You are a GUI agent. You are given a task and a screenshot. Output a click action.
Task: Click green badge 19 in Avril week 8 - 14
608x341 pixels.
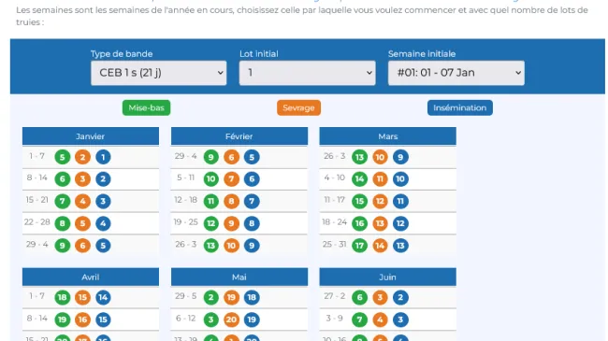pyautogui.click(x=63, y=320)
